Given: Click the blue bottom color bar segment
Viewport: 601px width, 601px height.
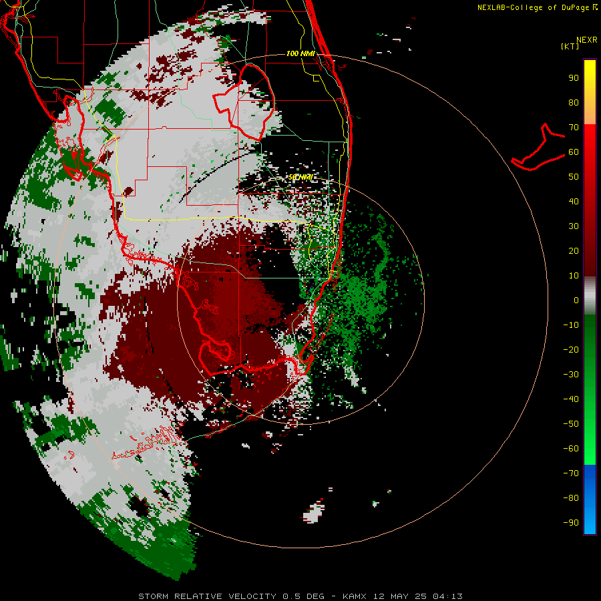Looking at the screenshot, I should point(590,499).
